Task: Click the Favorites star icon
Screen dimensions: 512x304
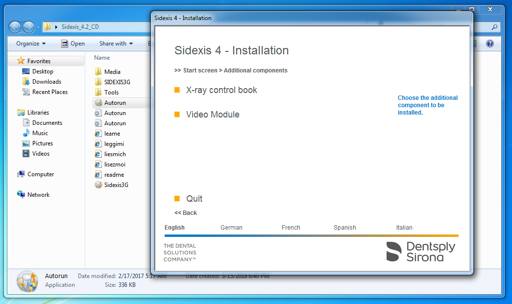Action: [x=21, y=61]
